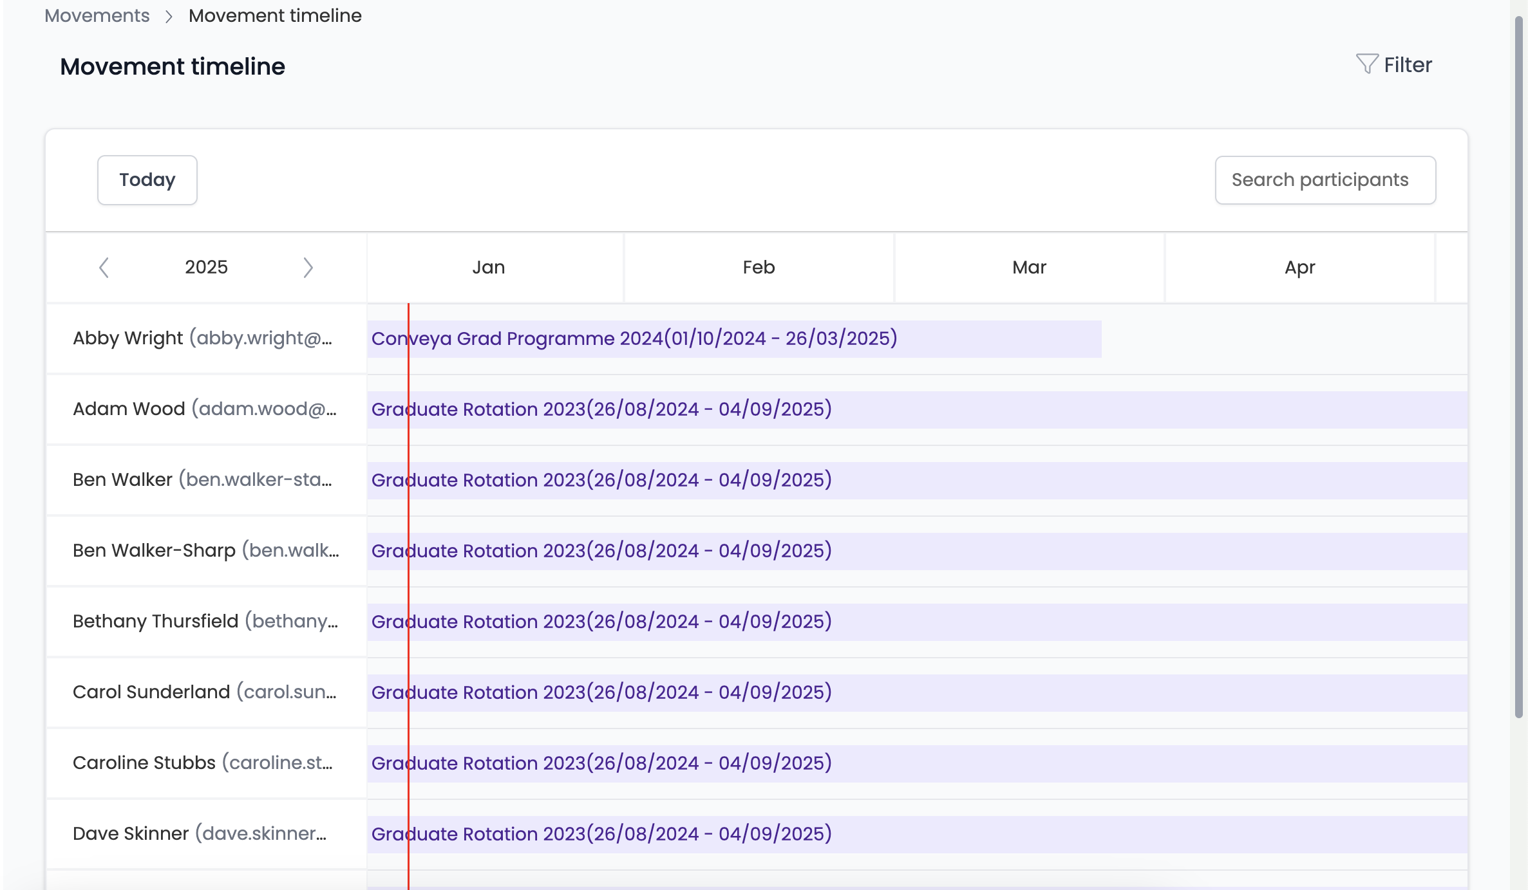Image resolution: width=1528 pixels, height=890 pixels.
Task: Open Carol Sunderland's Graduate Rotation 2023 bar
Action: [918, 693]
